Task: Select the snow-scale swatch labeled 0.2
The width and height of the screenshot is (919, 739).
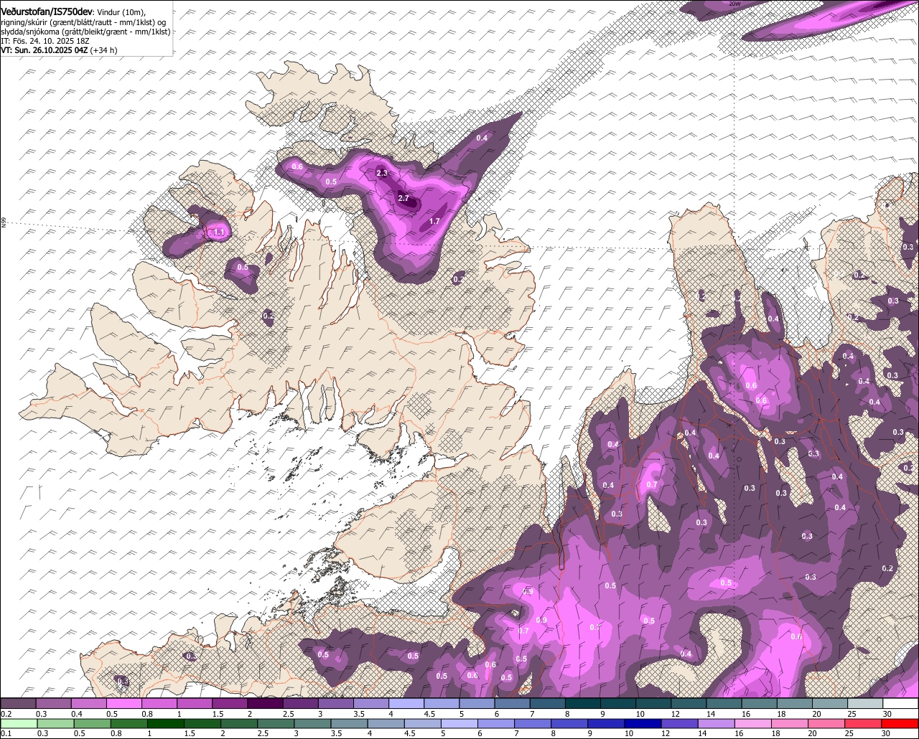Action: tap(18, 704)
